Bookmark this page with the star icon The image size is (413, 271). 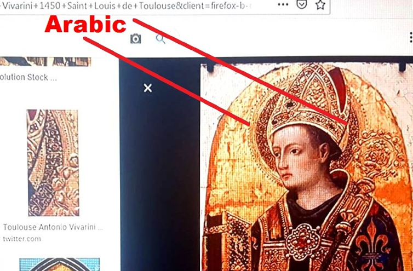(320, 5)
